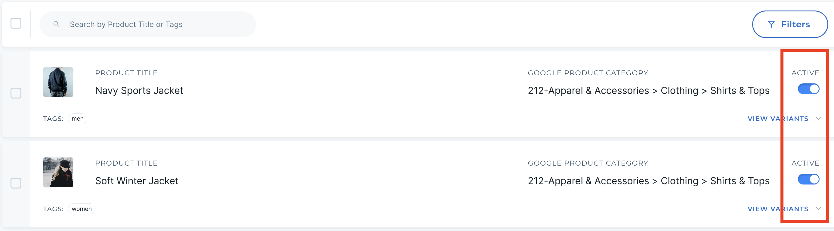
Task: Click the search magnifier icon
Action: pyautogui.click(x=56, y=24)
